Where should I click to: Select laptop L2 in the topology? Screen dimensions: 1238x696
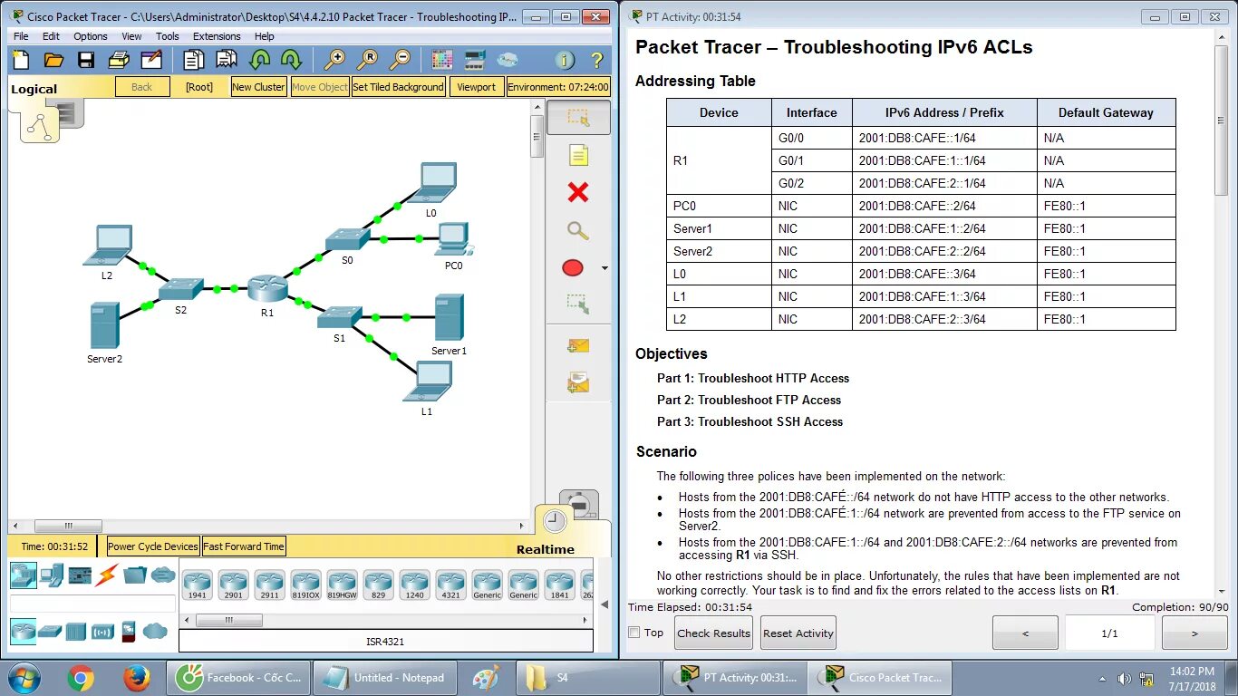(x=109, y=245)
